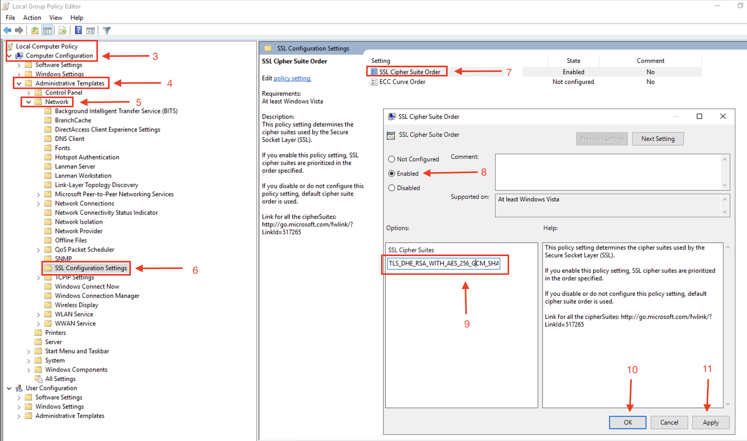The width and height of the screenshot is (747, 441).
Task: Click the Next Setting button
Action: tap(658, 139)
